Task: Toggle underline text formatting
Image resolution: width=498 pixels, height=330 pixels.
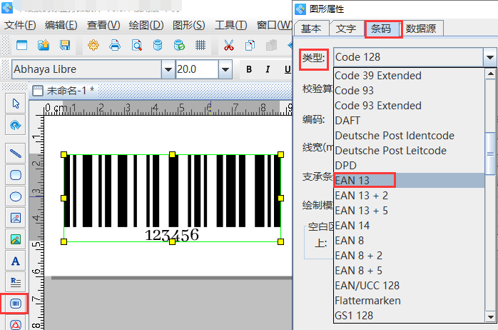Action: 288,69
